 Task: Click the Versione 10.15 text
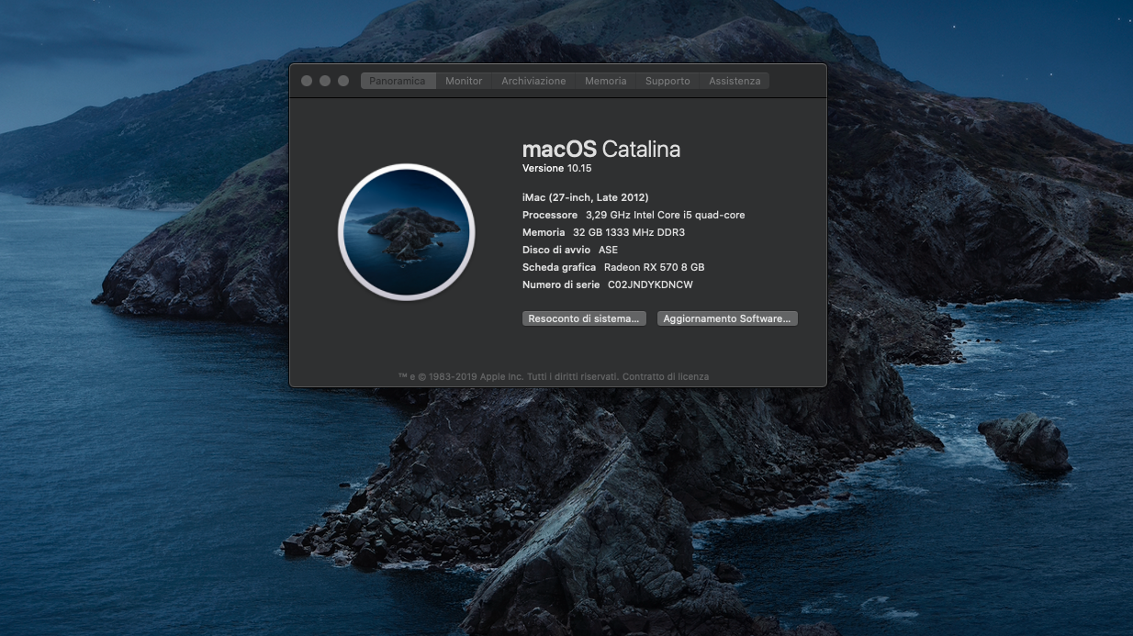(557, 169)
